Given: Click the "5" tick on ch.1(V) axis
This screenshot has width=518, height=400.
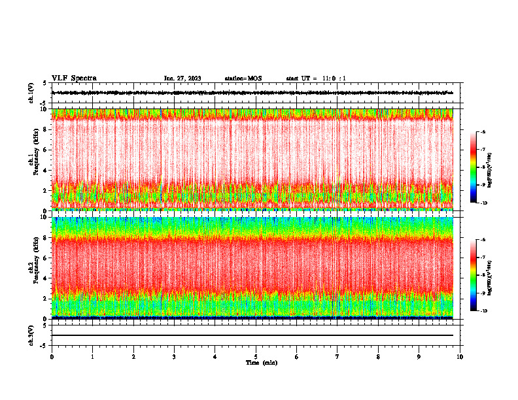Looking at the screenshot, I should (x=46, y=83).
